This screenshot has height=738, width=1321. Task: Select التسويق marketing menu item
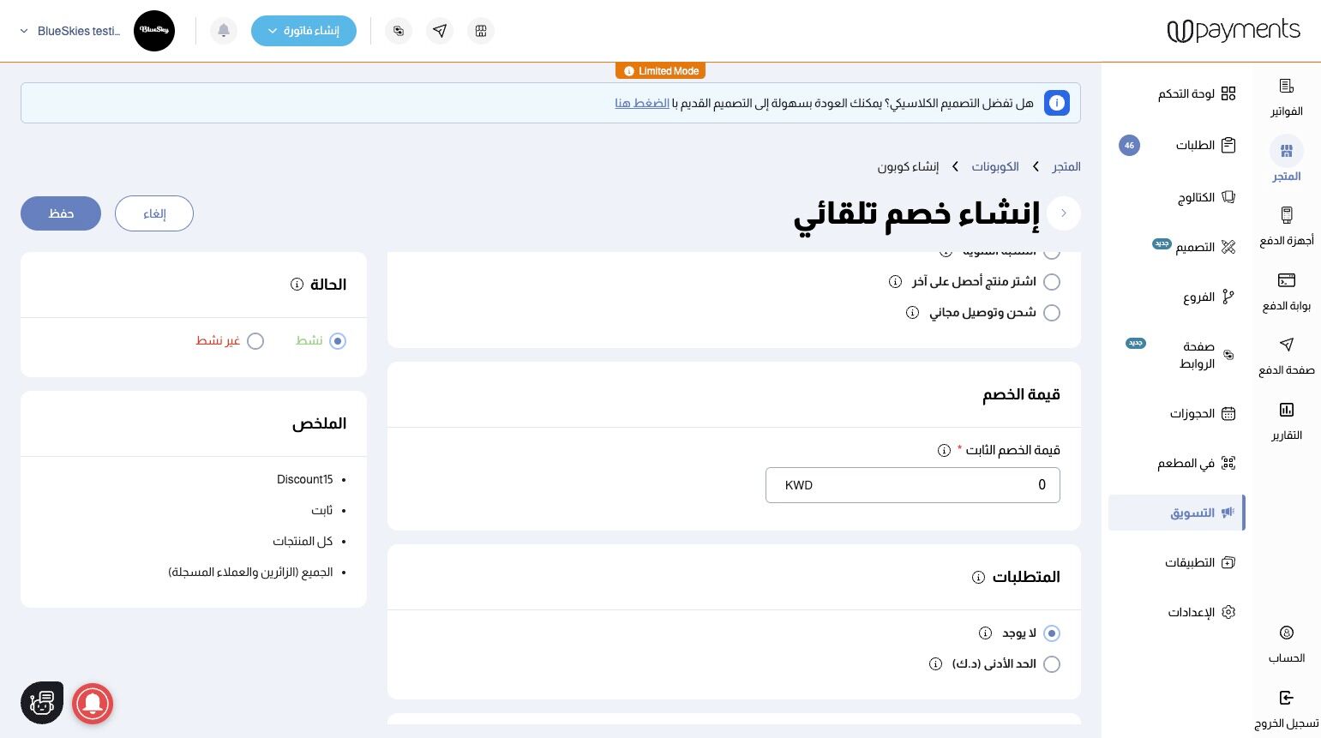click(x=1176, y=513)
